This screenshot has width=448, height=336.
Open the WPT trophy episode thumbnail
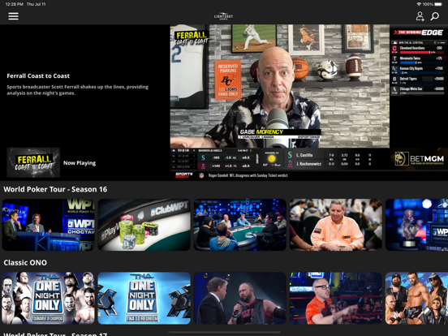(x=416, y=225)
